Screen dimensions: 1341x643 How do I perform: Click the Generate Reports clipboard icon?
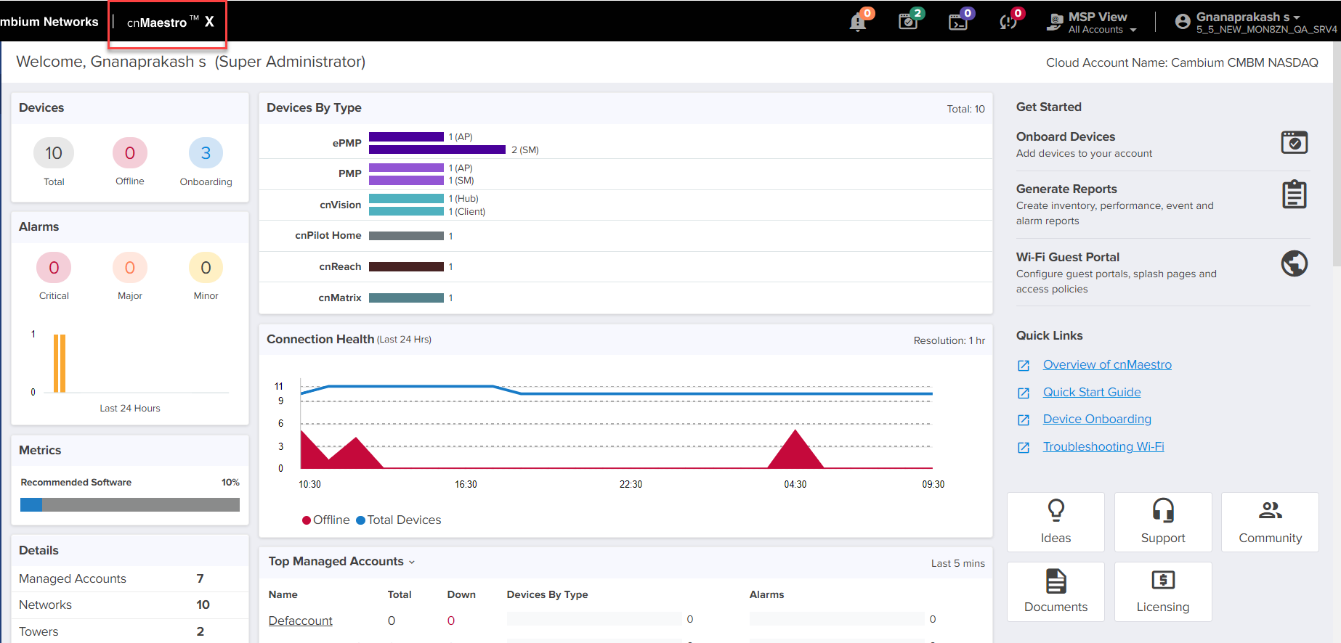[x=1294, y=194]
